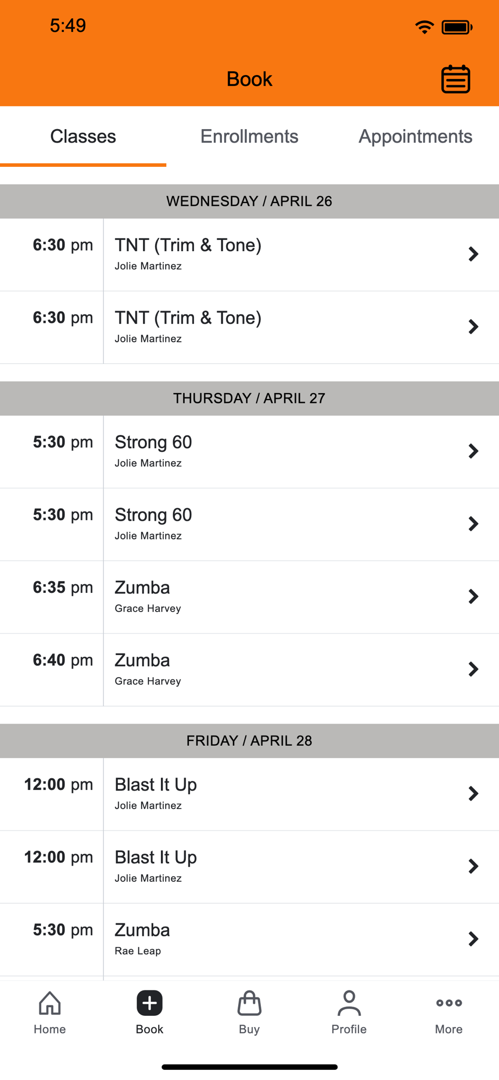Image resolution: width=499 pixels, height=1080 pixels.
Task: Open the 6:40 pm Zumba class
Action: click(249, 670)
